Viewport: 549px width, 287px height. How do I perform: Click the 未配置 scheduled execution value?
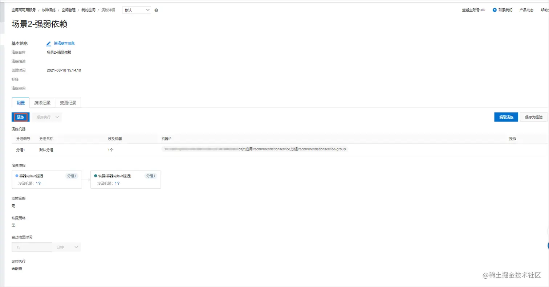17,269
